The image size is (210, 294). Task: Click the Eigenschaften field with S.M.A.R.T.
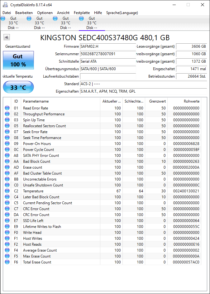point(144,91)
